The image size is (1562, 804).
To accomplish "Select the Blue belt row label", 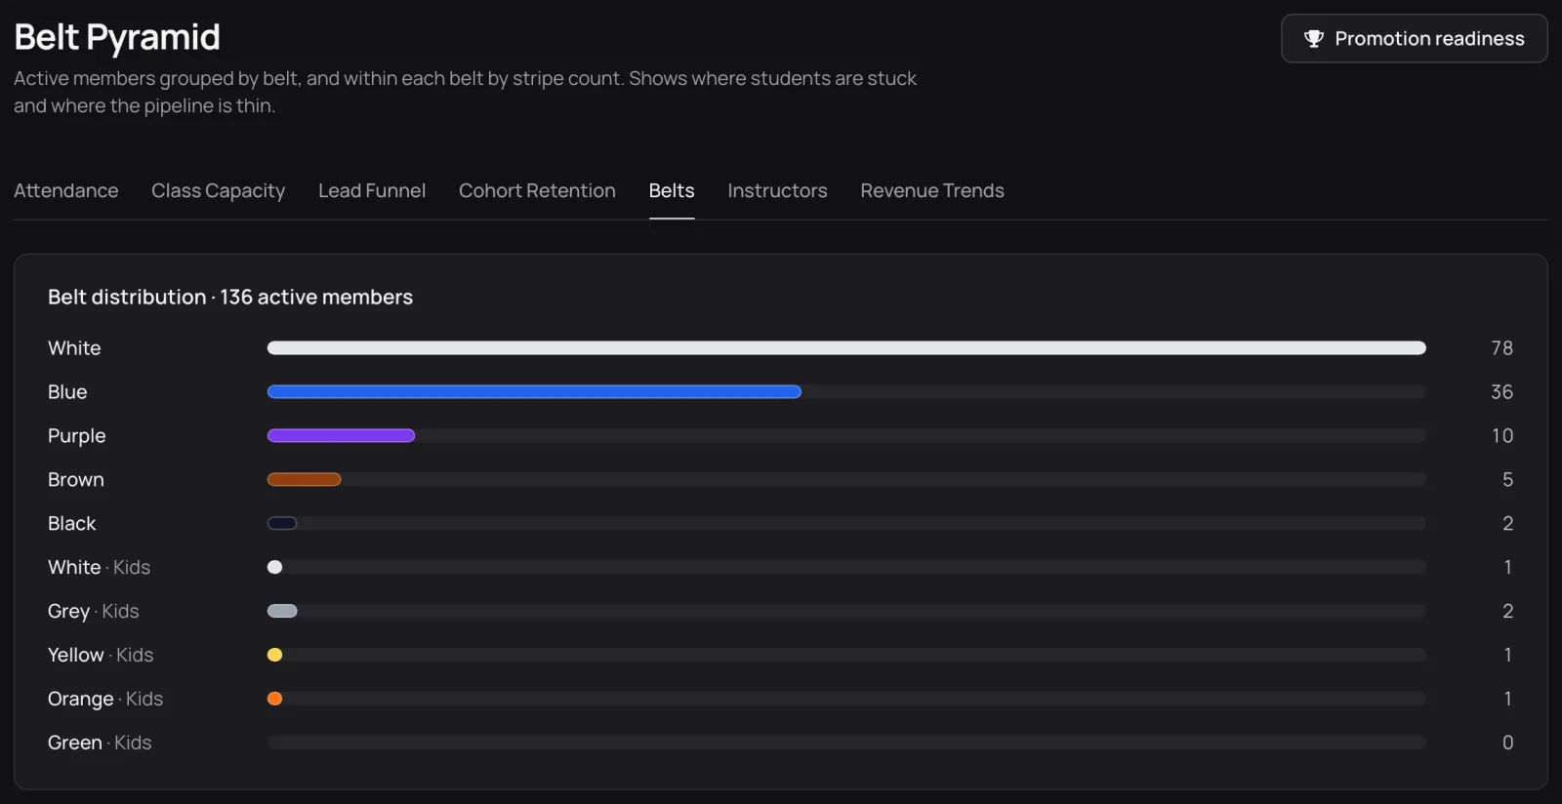I will click(67, 392).
